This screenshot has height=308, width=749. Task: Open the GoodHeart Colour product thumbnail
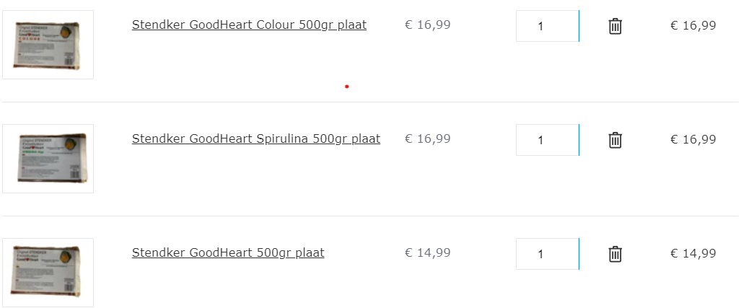point(48,45)
